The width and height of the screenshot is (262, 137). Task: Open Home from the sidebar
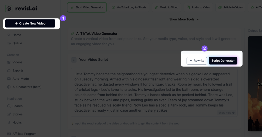17,35
